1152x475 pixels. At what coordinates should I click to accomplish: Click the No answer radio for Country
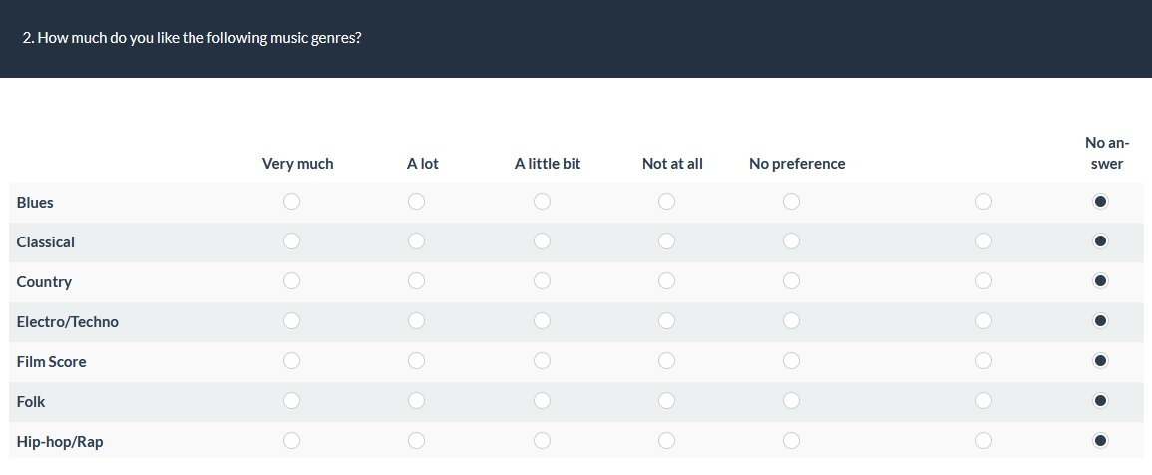coord(1100,281)
